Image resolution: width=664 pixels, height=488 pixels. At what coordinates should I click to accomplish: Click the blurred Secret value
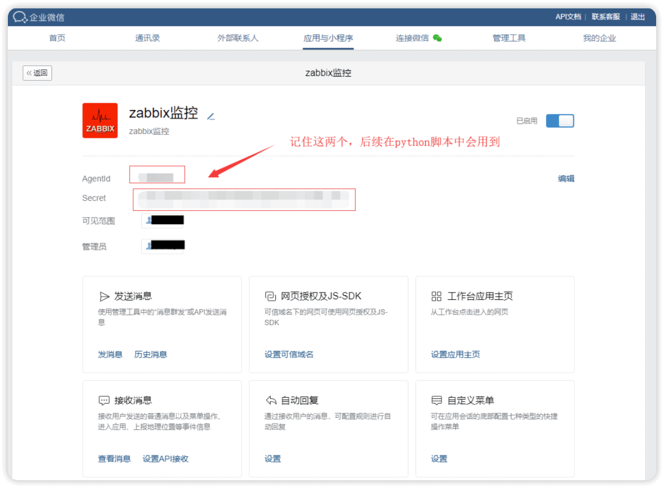244,200
